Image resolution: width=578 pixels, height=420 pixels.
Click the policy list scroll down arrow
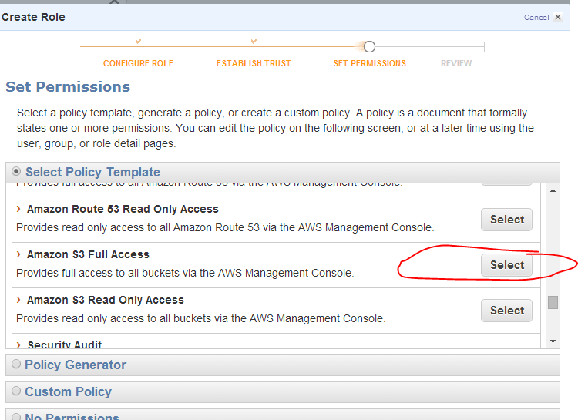553,341
